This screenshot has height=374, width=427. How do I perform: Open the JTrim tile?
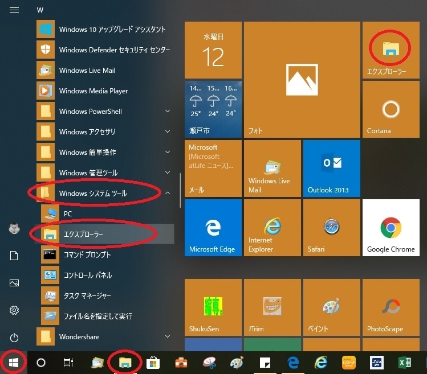tap(273, 307)
